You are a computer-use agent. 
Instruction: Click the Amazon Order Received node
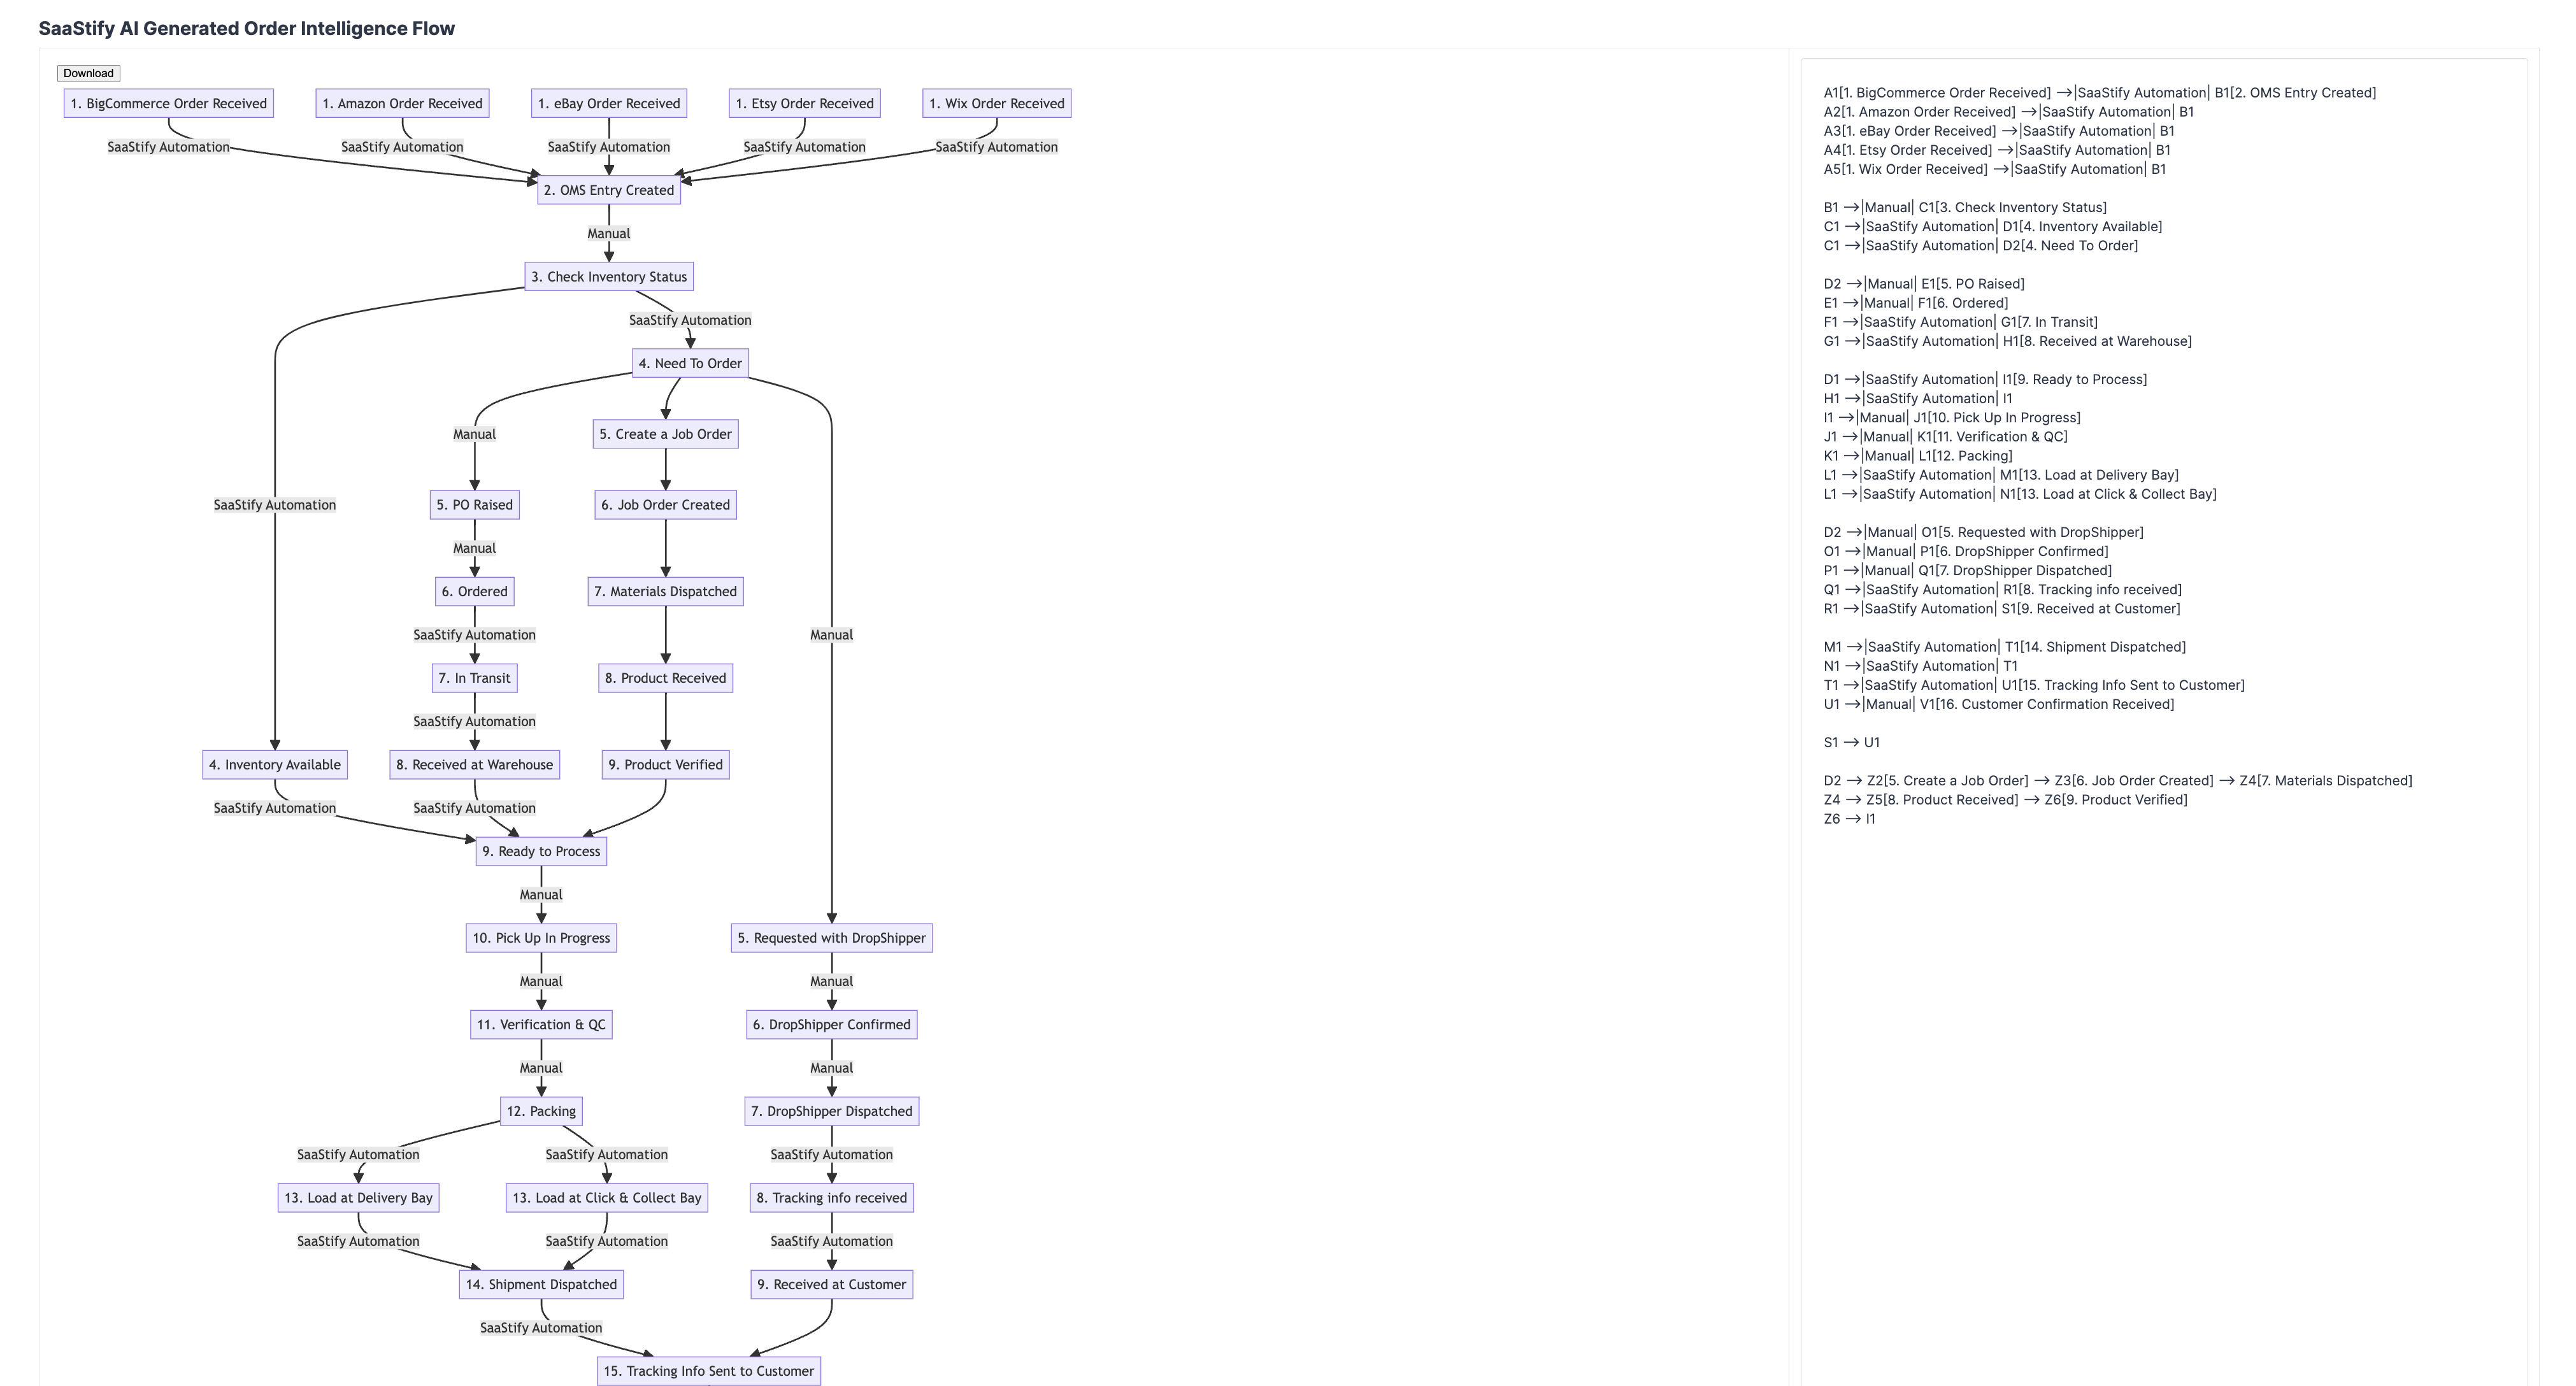[x=402, y=103]
